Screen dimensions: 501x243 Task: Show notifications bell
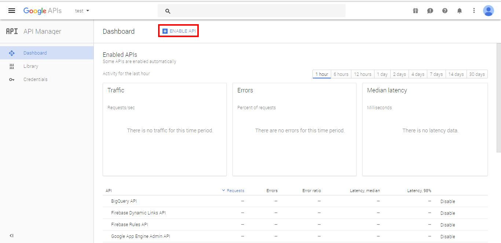click(460, 11)
